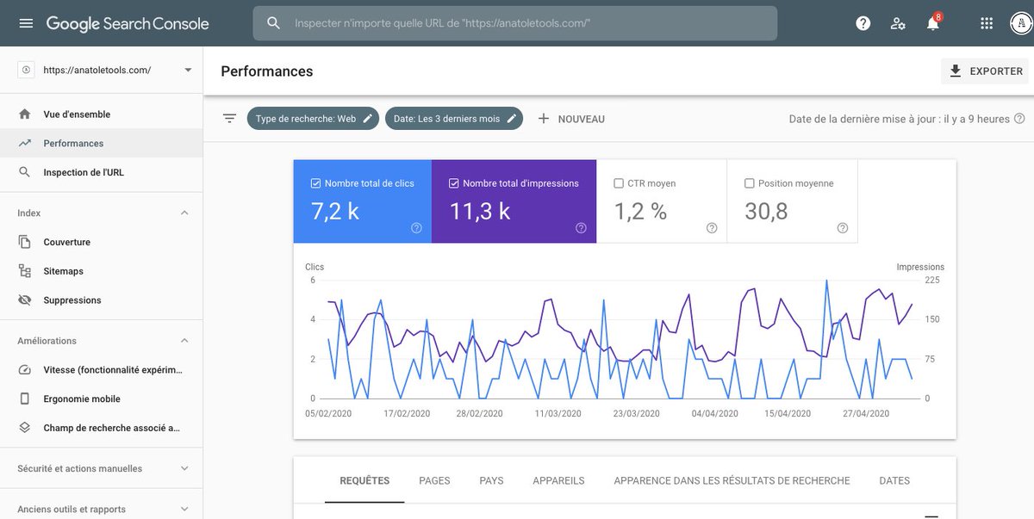
Task: Switch to the PAGES tab
Action: click(x=434, y=480)
